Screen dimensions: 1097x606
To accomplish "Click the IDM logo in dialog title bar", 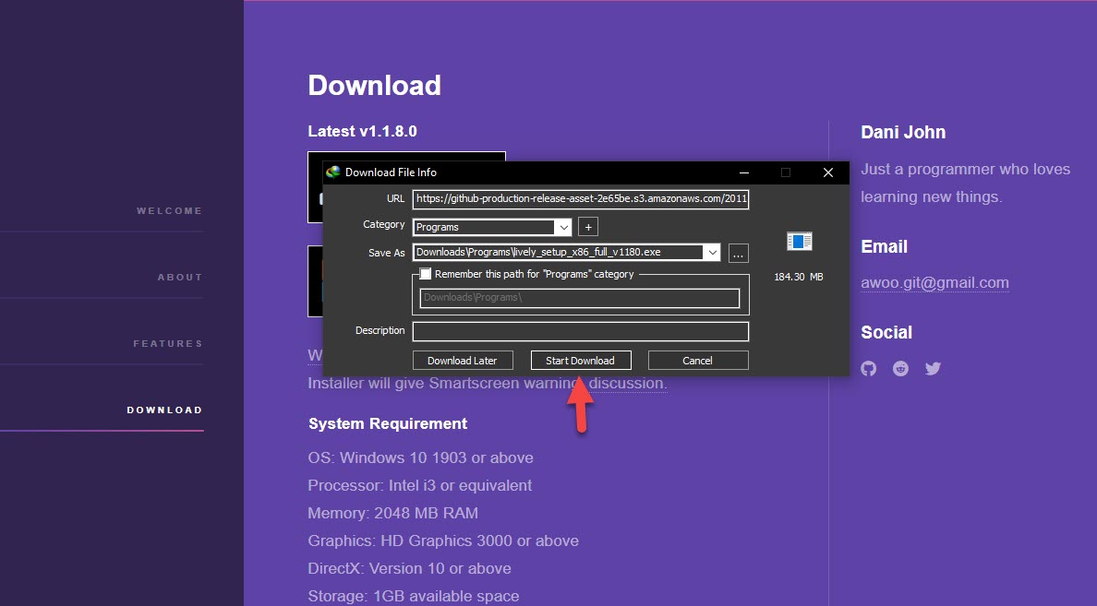I will pos(333,172).
